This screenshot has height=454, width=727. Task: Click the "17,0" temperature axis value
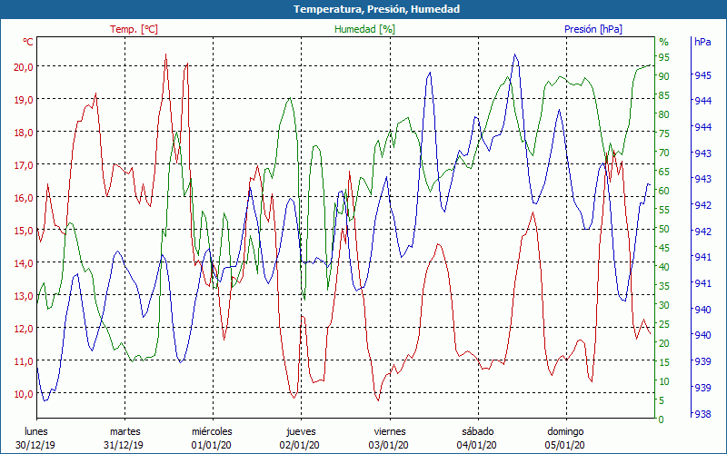pos(25,165)
